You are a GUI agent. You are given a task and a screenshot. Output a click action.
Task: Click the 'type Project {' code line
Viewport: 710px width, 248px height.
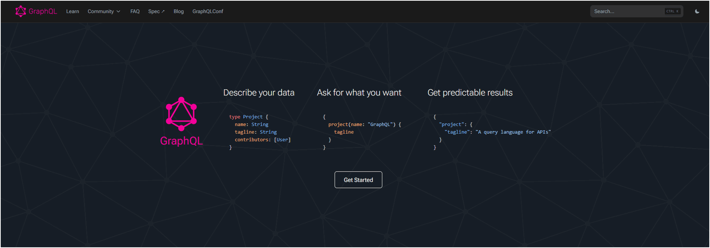pos(248,117)
